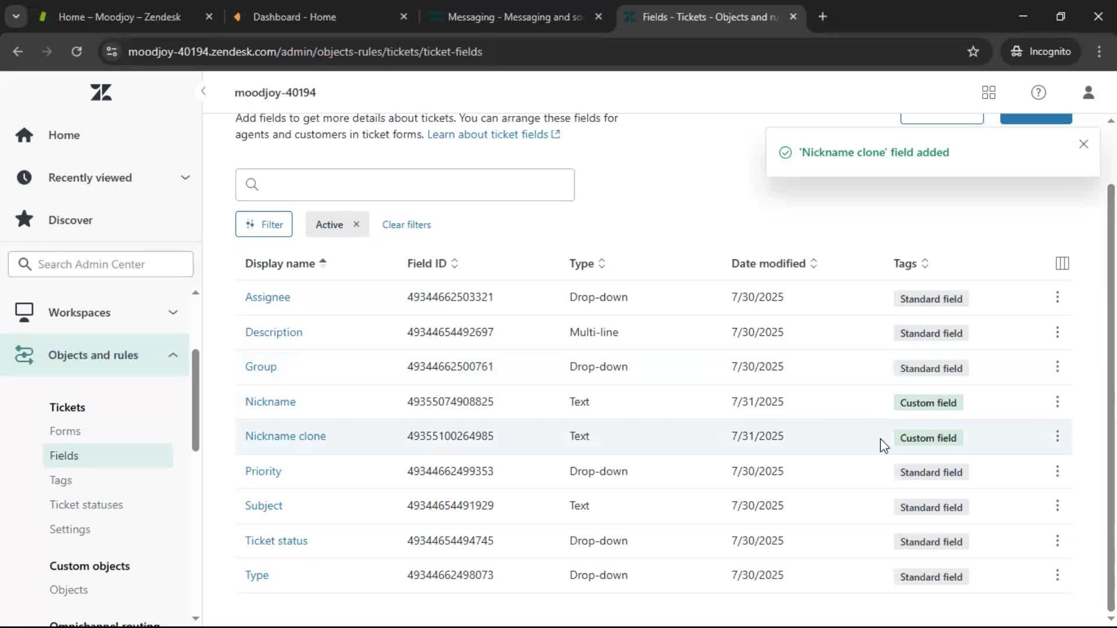Click the sidebar vertical scrollbar

pyautogui.click(x=195, y=400)
